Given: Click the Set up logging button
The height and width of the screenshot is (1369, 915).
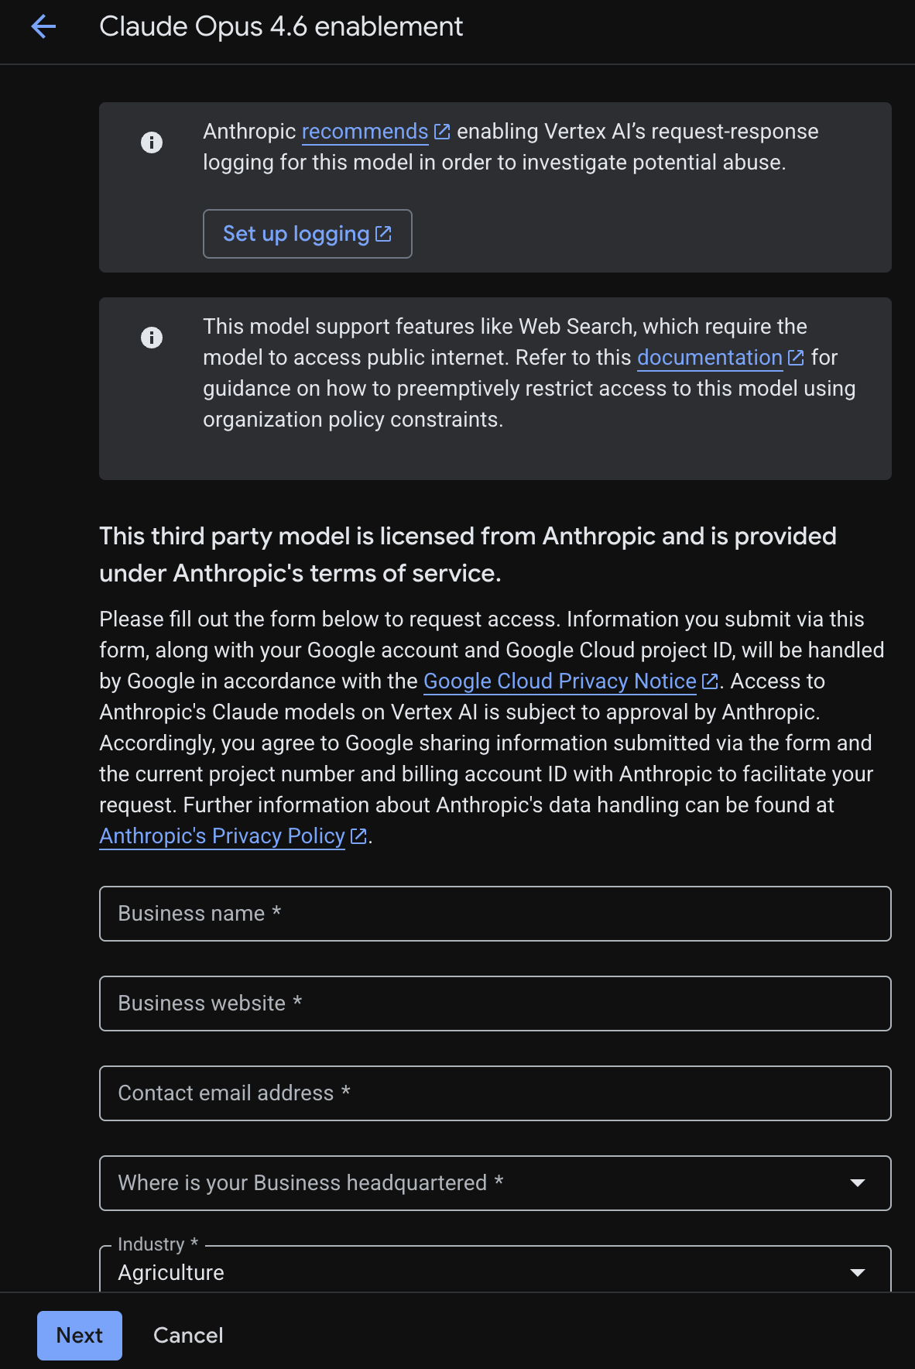Looking at the screenshot, I should 307,234.
